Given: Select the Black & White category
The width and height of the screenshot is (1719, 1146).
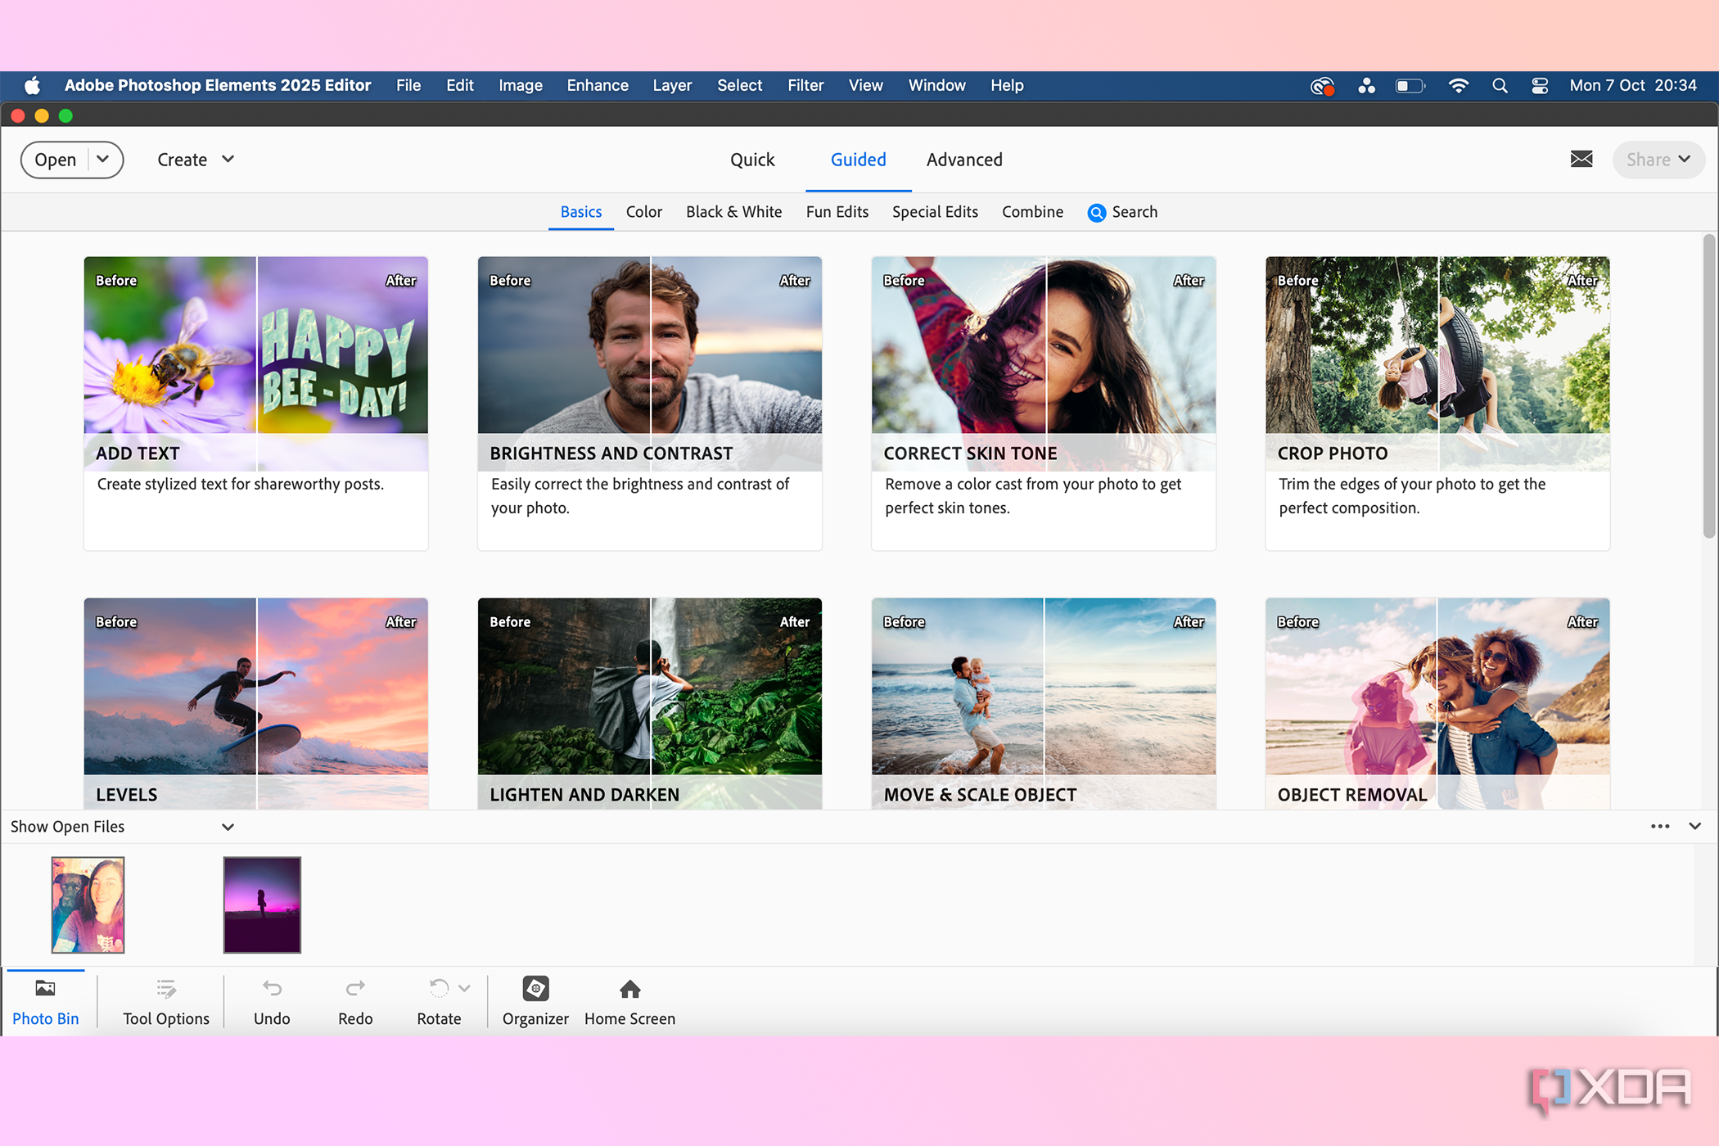Looking at the screenshot, I should pyautogui.click(x=734, y=212).
